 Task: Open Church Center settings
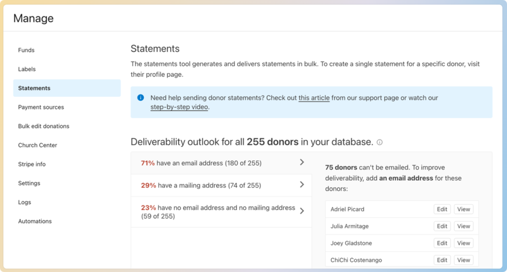(38, 145)
